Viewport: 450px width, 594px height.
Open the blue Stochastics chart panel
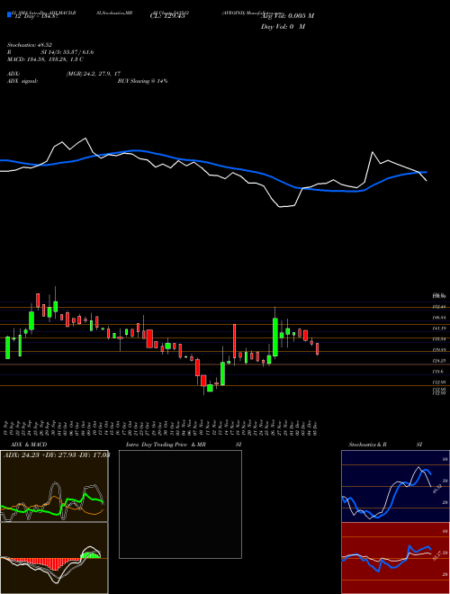[x=395, y=486]
